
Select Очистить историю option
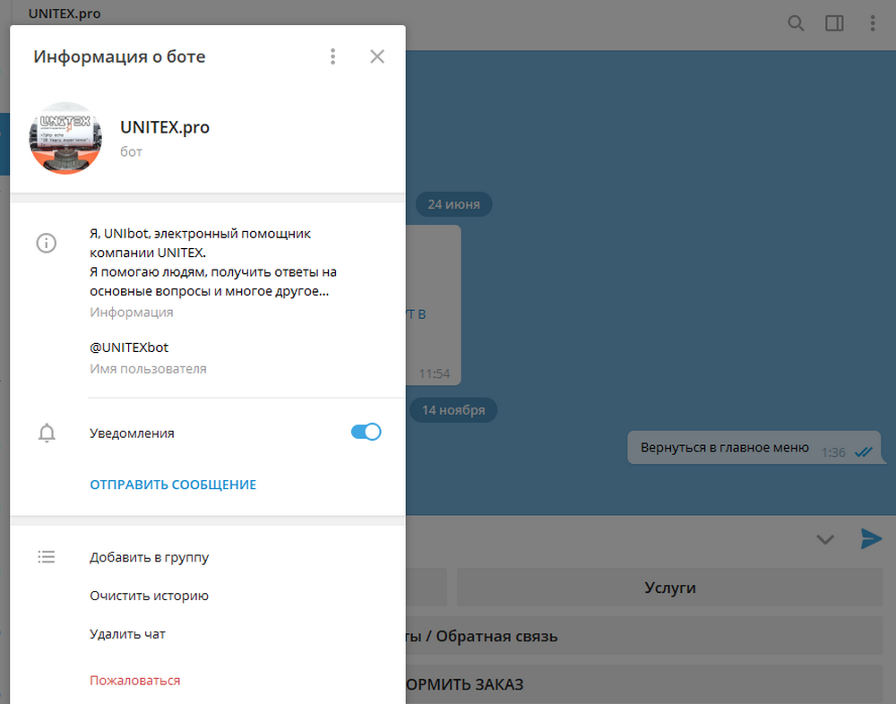pyautogui.click(x=149, y=596)
